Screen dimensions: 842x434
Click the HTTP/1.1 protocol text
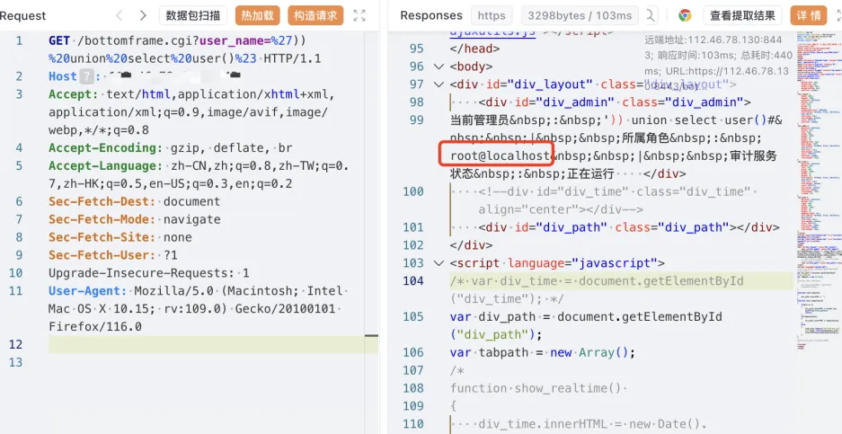click(x=294, y=58)
